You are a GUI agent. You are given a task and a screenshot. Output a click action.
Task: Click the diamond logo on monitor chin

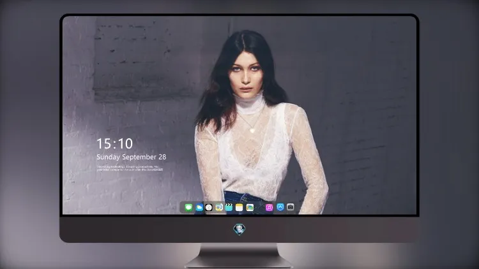240,229
